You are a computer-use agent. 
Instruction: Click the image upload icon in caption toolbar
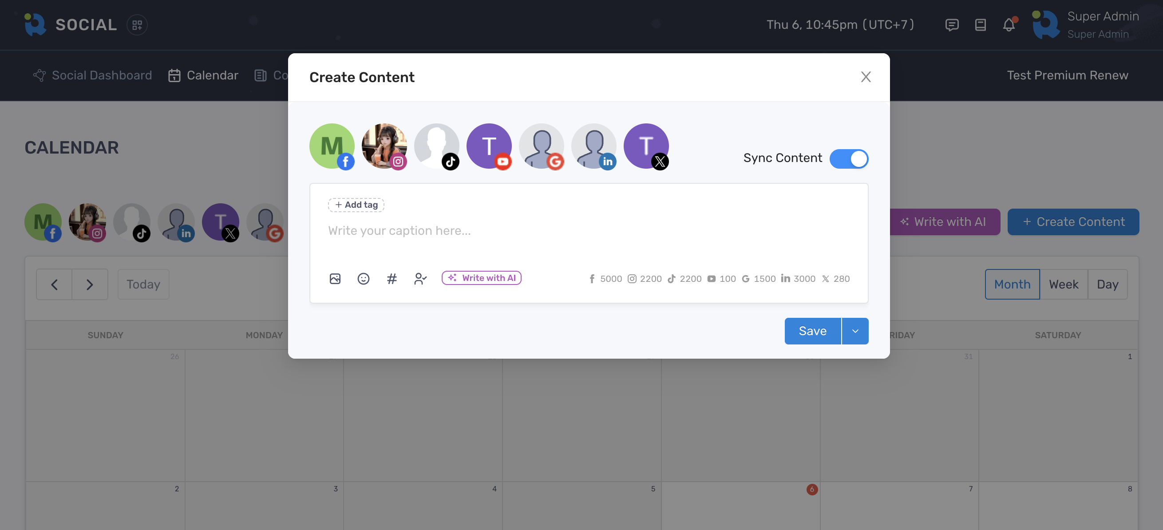tap(335, 279)
